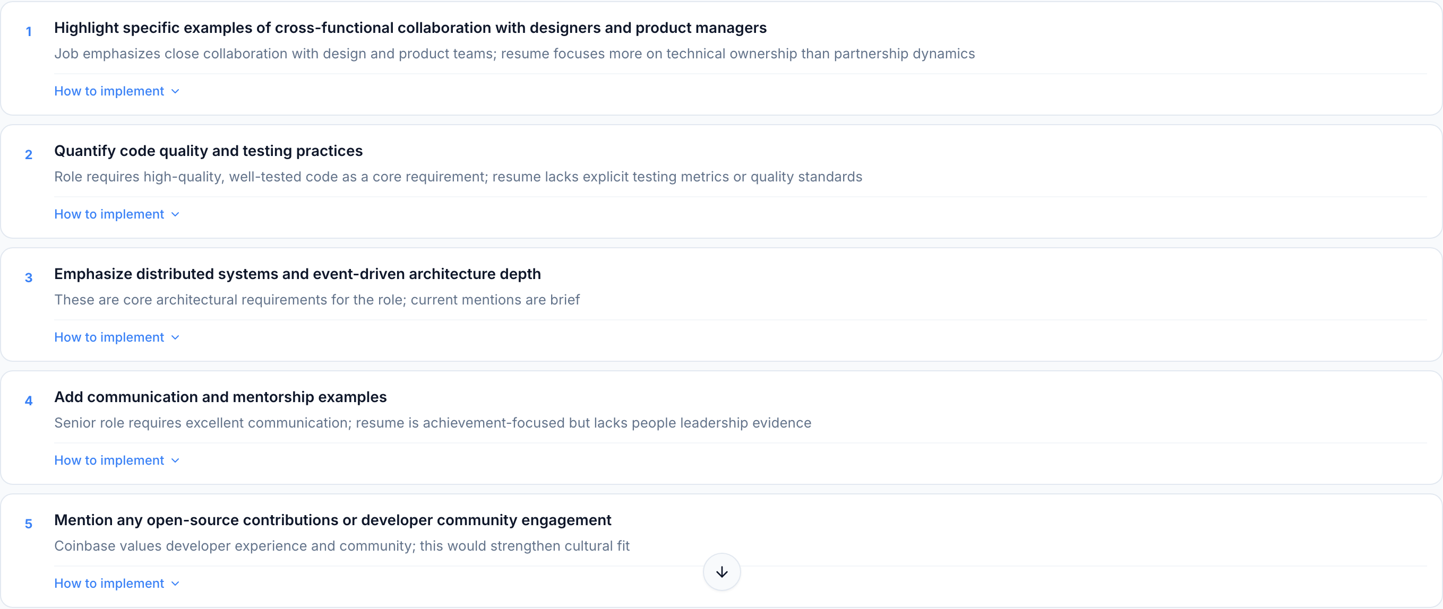Select Emphasize distributed systems architecture heading
This screenshot has height=609, width=1443.
pyautogui.click(x=297, y=274)
